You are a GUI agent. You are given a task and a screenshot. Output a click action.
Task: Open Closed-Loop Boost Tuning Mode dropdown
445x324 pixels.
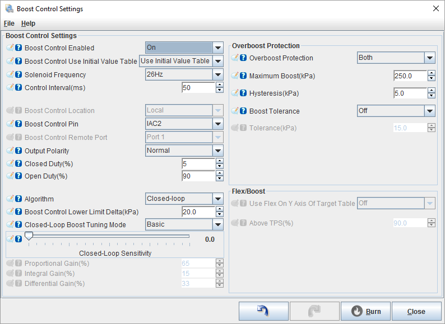218,224
